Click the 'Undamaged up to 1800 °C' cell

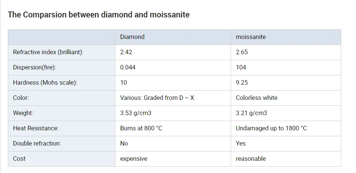click(x=271, y=128)
